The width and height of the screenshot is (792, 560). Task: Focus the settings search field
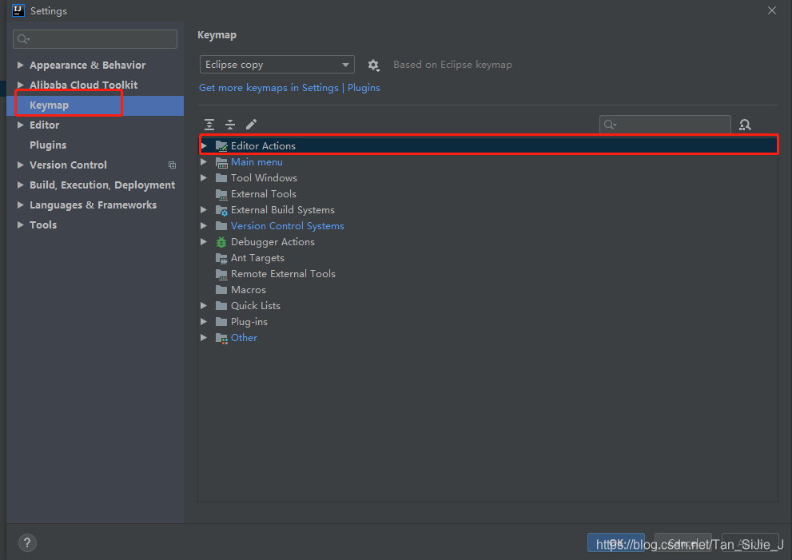(95, 39)
